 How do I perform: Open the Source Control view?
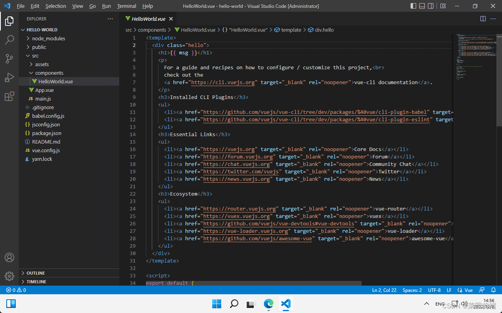coord(9,59)
